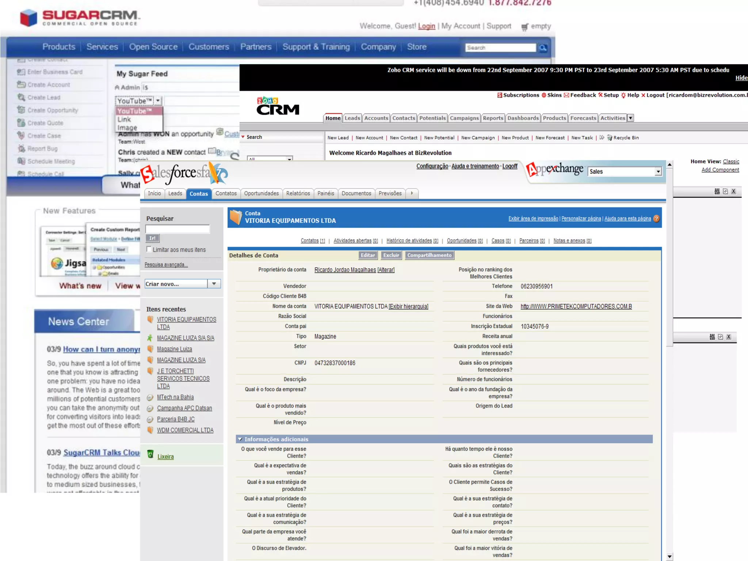748x561 pixels.
Task: Open the 'Pesquisa avançada...' link
Action: (x=166, y=264)
